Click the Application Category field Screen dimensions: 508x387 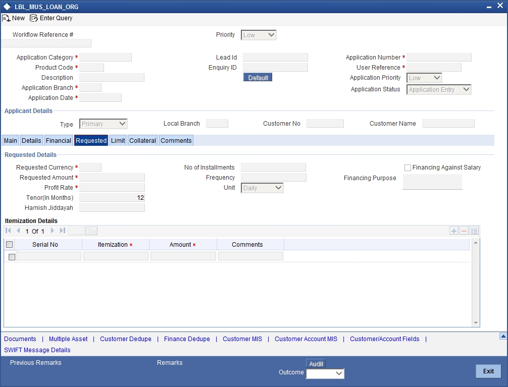click(x=106, y=58)
